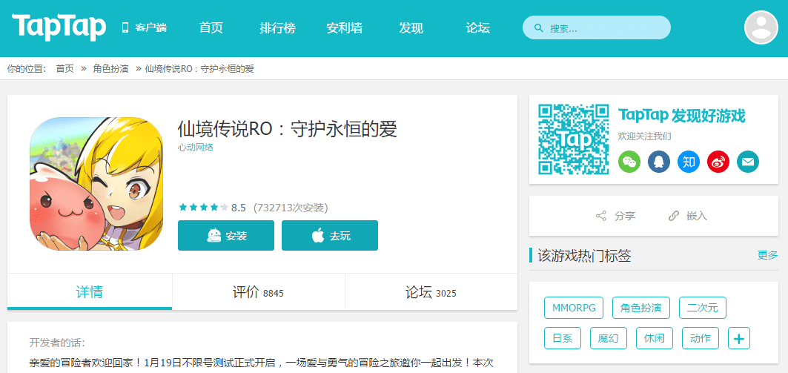Open the 安利墙 page
This screenshot has height=373, width=788.
click(344, 28)
